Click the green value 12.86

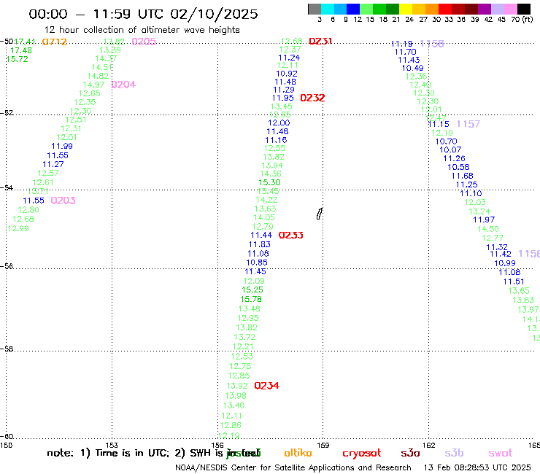click(x=231, y=425)
